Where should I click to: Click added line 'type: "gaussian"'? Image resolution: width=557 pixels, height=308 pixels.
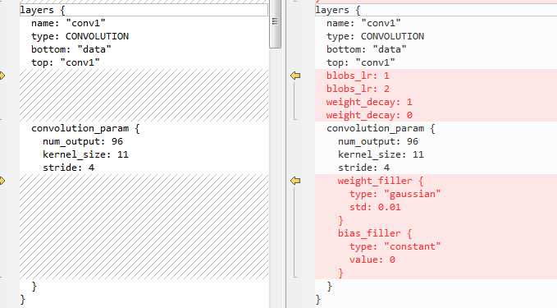(395, 194)
